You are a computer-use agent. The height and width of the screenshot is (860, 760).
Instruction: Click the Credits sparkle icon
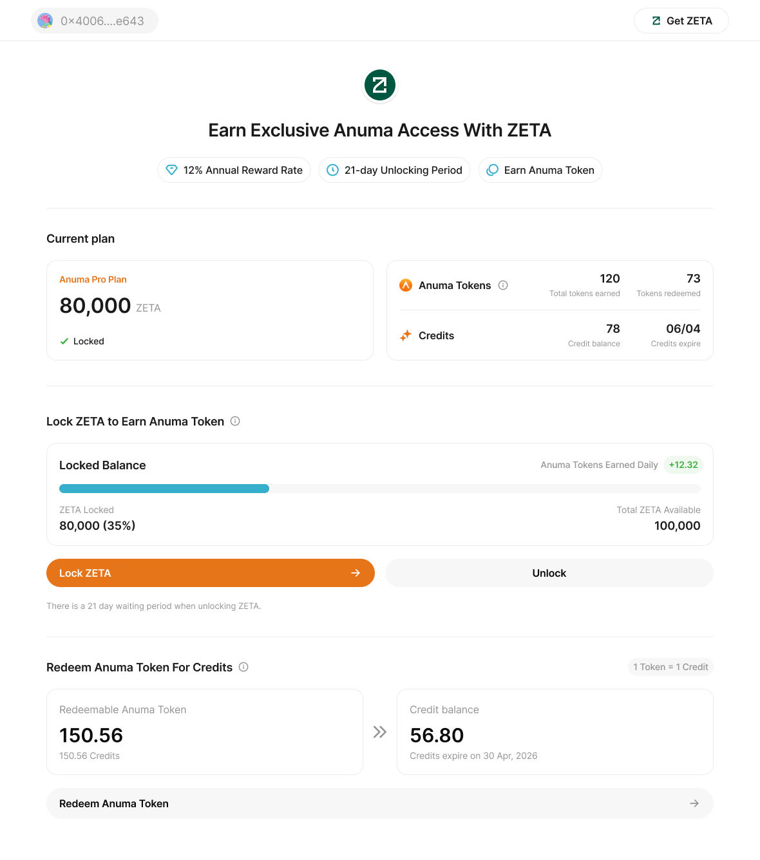tap(406, 335)
